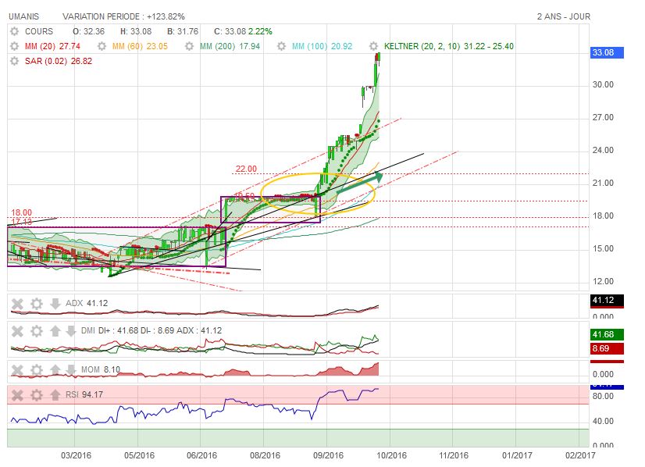
Task: Click the DI- value tag 8.69
Action: tap(607, 349)
